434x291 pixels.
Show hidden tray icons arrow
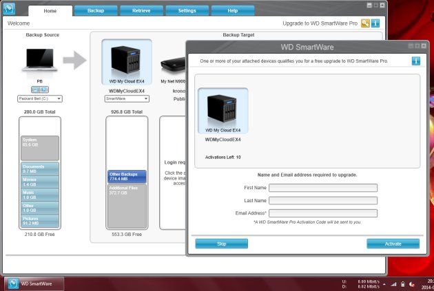click(x=384, y=284)
